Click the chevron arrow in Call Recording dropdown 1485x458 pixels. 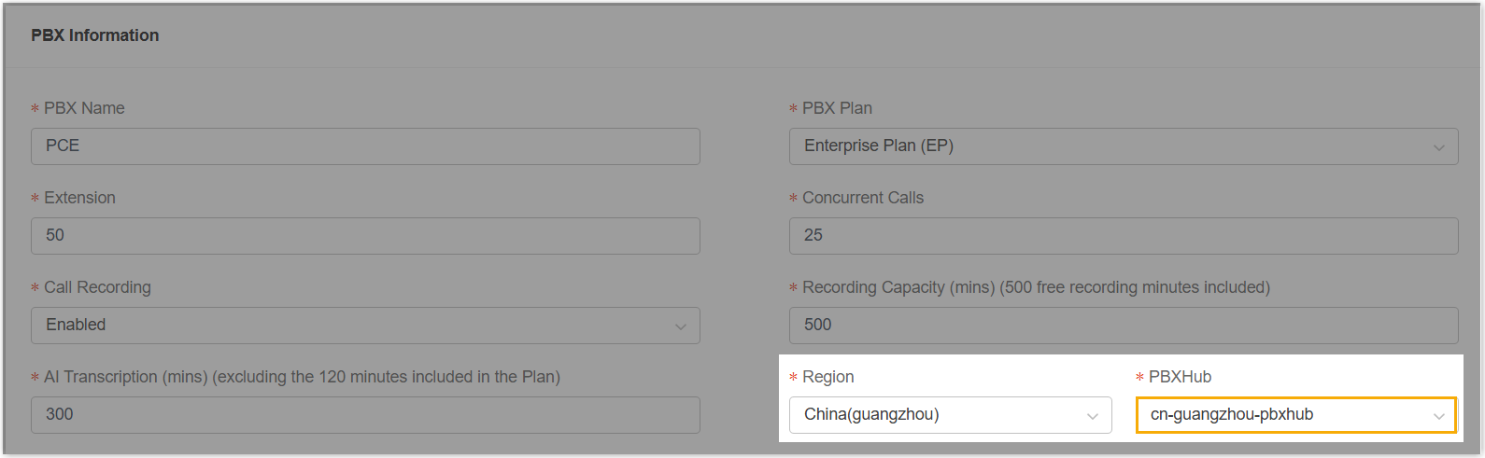pyautogui.click(x=680, y=326)
